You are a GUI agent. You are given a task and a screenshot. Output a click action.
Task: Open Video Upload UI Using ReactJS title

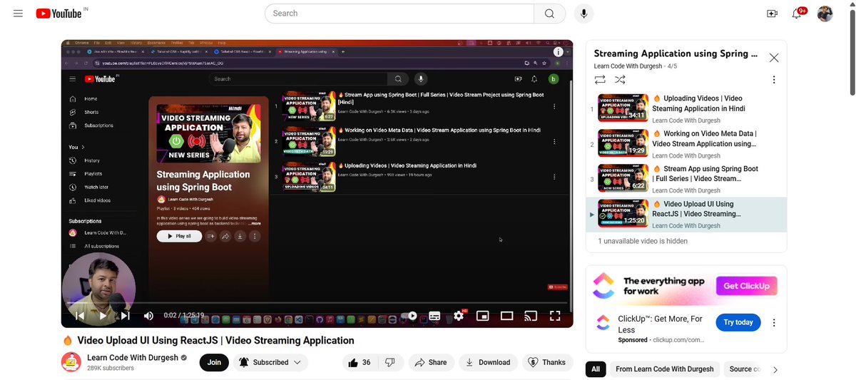point(215,341)
